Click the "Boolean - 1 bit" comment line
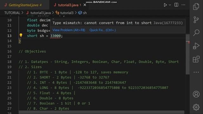The image size is (203, 114). coord(59,103)
